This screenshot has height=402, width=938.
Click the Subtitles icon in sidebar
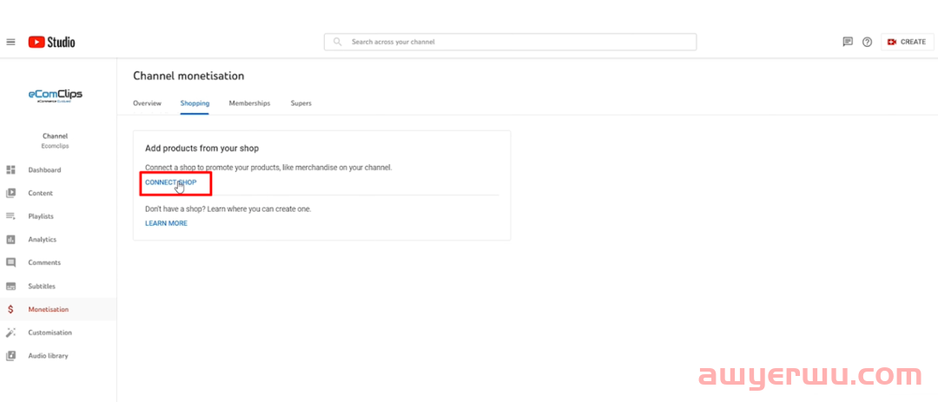(10, 286)
